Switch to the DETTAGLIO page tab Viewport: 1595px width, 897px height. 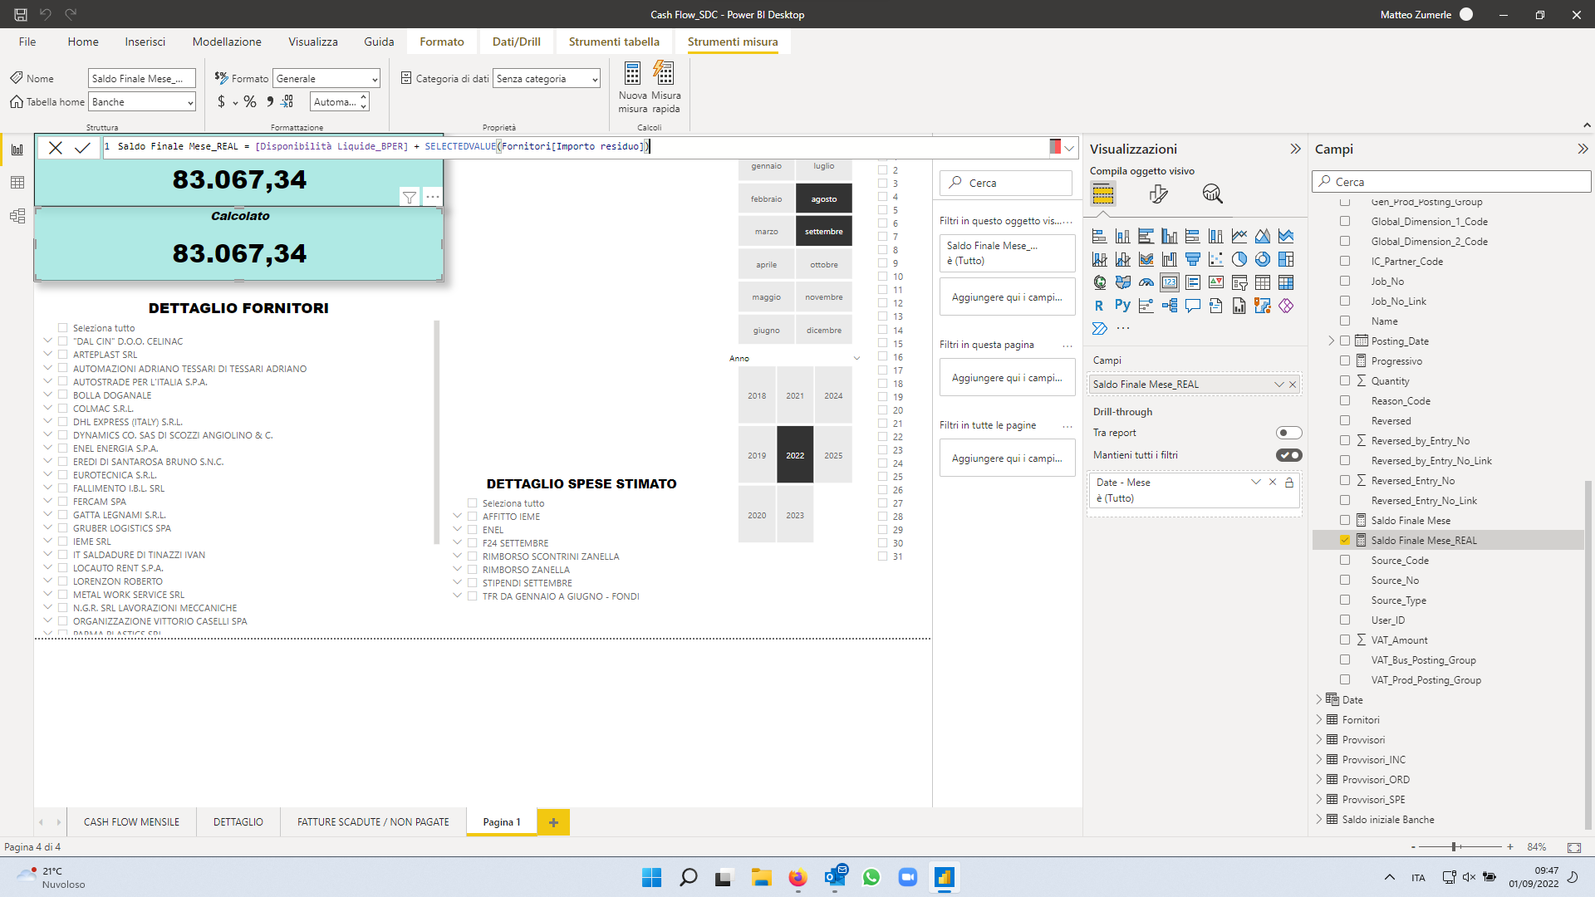click(x=238, y=822)
